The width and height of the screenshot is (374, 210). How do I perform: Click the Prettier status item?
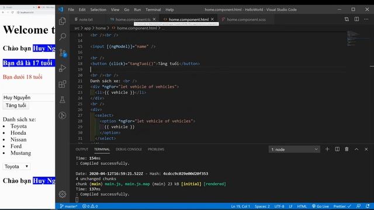click(342, 206)
